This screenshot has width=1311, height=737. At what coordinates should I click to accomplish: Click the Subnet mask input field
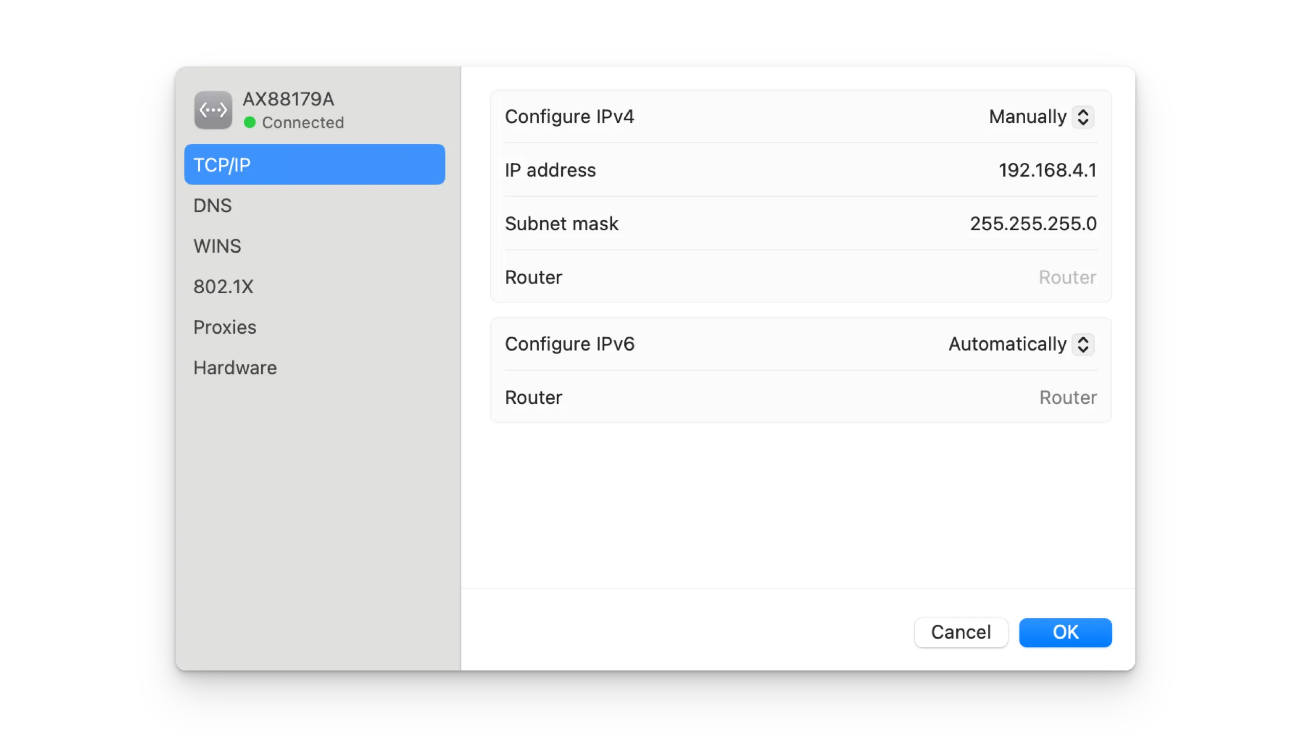pyautogui.click(x=1033, y=223)
